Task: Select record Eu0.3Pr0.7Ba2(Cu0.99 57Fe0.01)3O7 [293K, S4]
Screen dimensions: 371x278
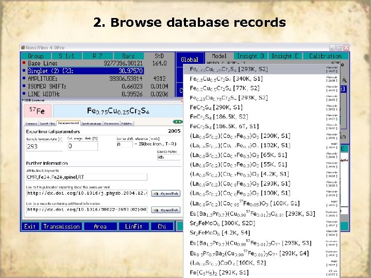Action: [x=261, y=253]
